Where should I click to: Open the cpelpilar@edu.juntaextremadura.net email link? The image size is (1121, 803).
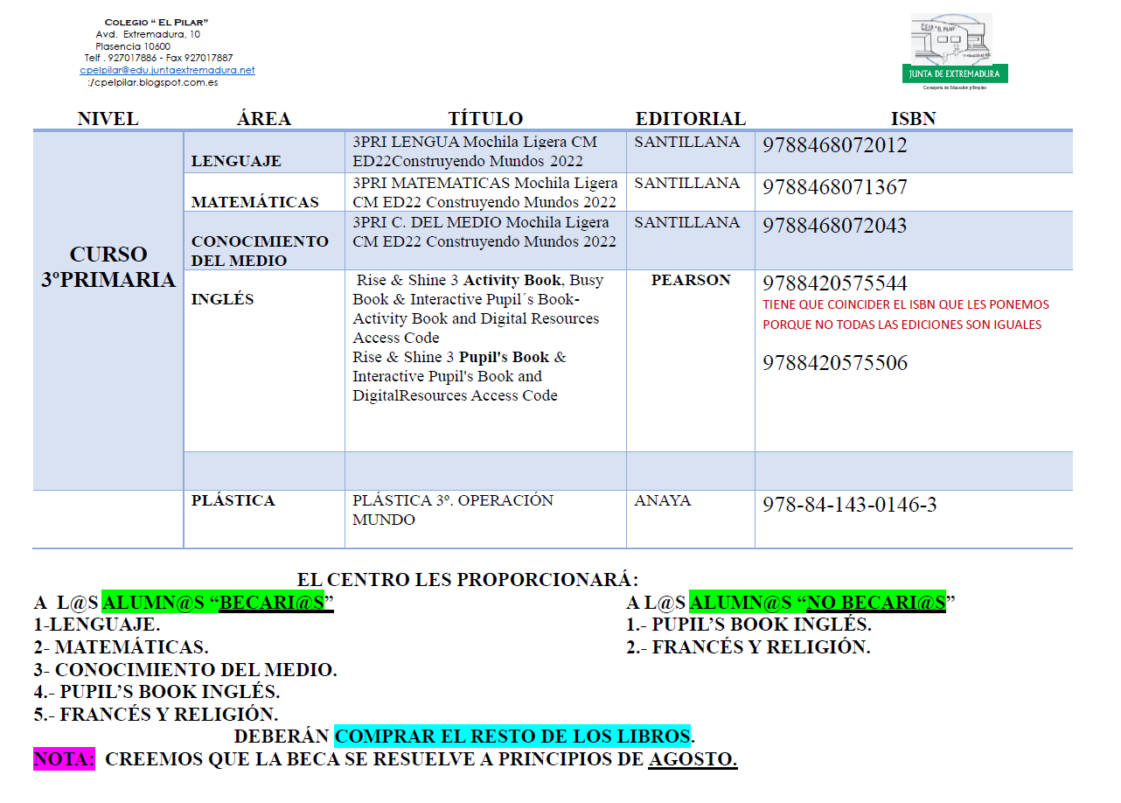point(167,70)
